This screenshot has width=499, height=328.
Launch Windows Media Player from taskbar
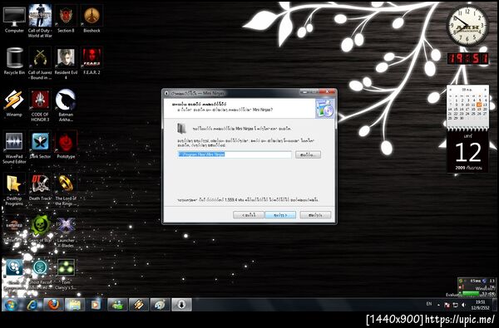[95, 305]
